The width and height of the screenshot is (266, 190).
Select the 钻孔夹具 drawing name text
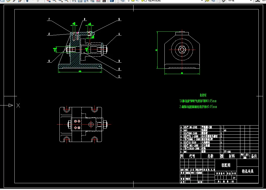tap(248, 171)
